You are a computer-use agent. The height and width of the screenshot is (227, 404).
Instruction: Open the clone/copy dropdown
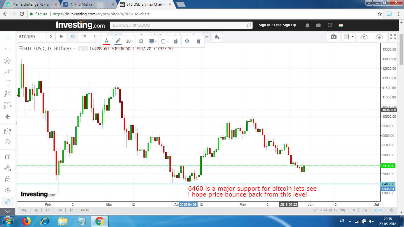pyautogui.click(x=164, y=41)
